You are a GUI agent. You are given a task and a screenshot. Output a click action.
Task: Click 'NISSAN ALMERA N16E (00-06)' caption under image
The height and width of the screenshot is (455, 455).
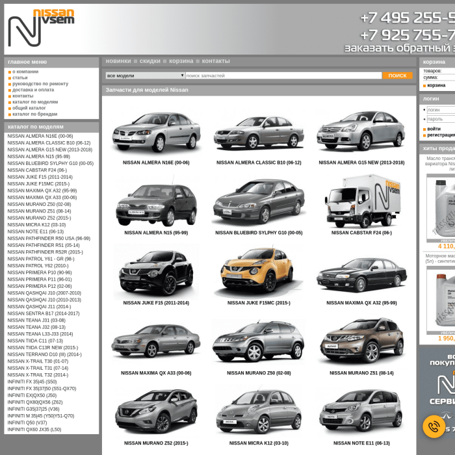coord(156,162)
